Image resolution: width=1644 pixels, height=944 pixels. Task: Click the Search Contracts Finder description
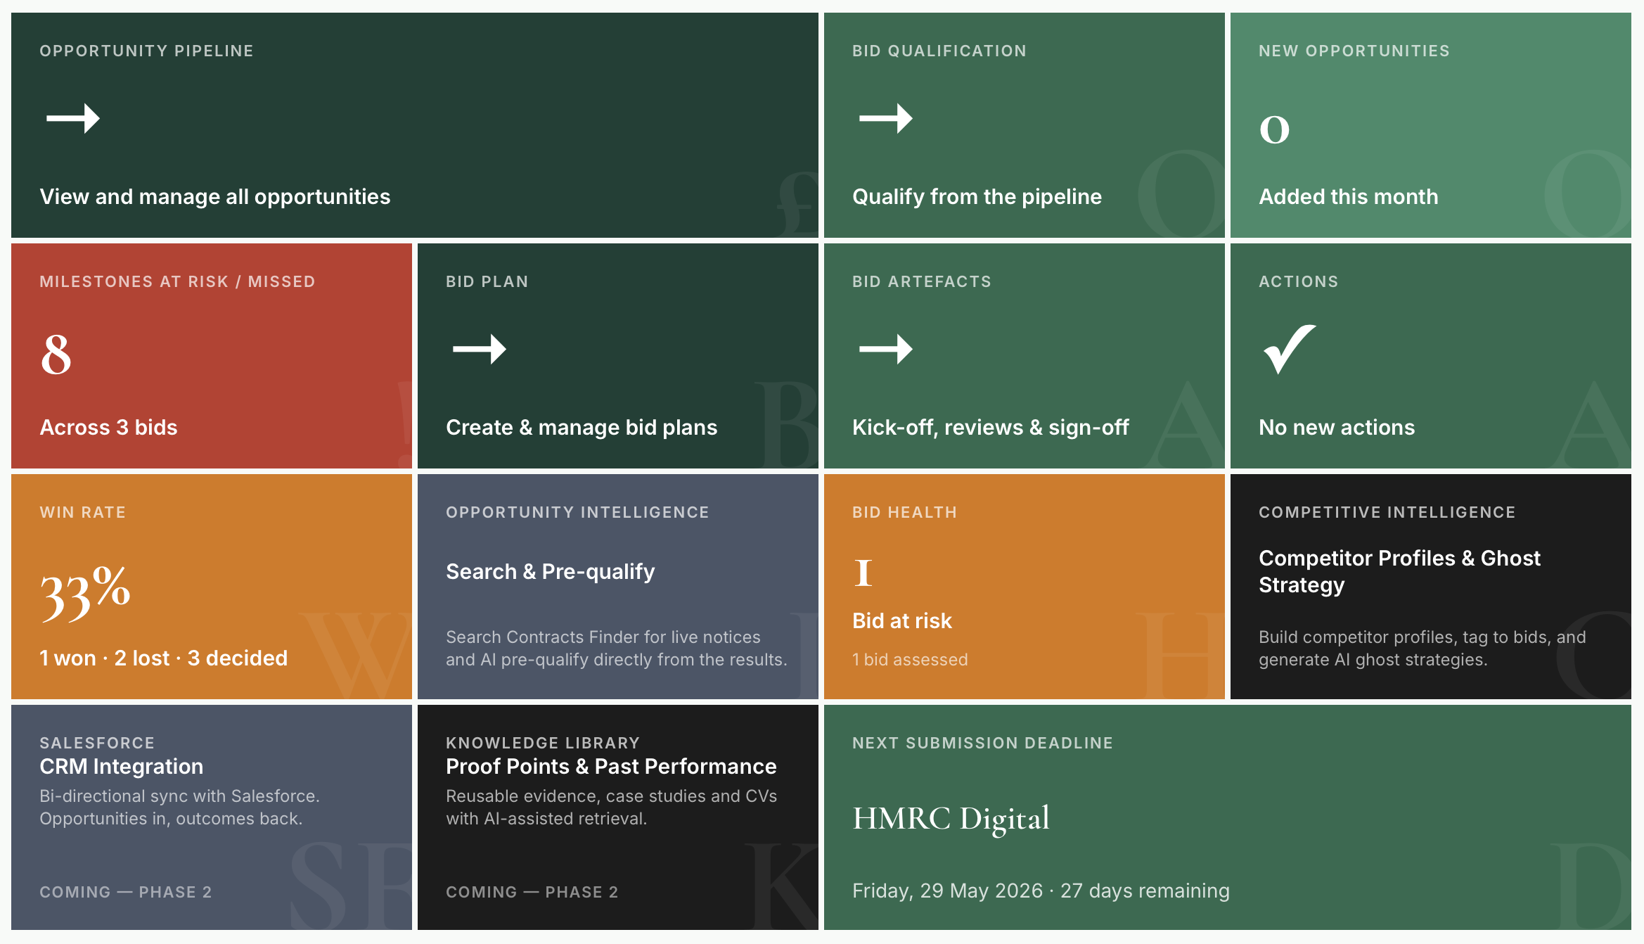(x=617, y=648)
